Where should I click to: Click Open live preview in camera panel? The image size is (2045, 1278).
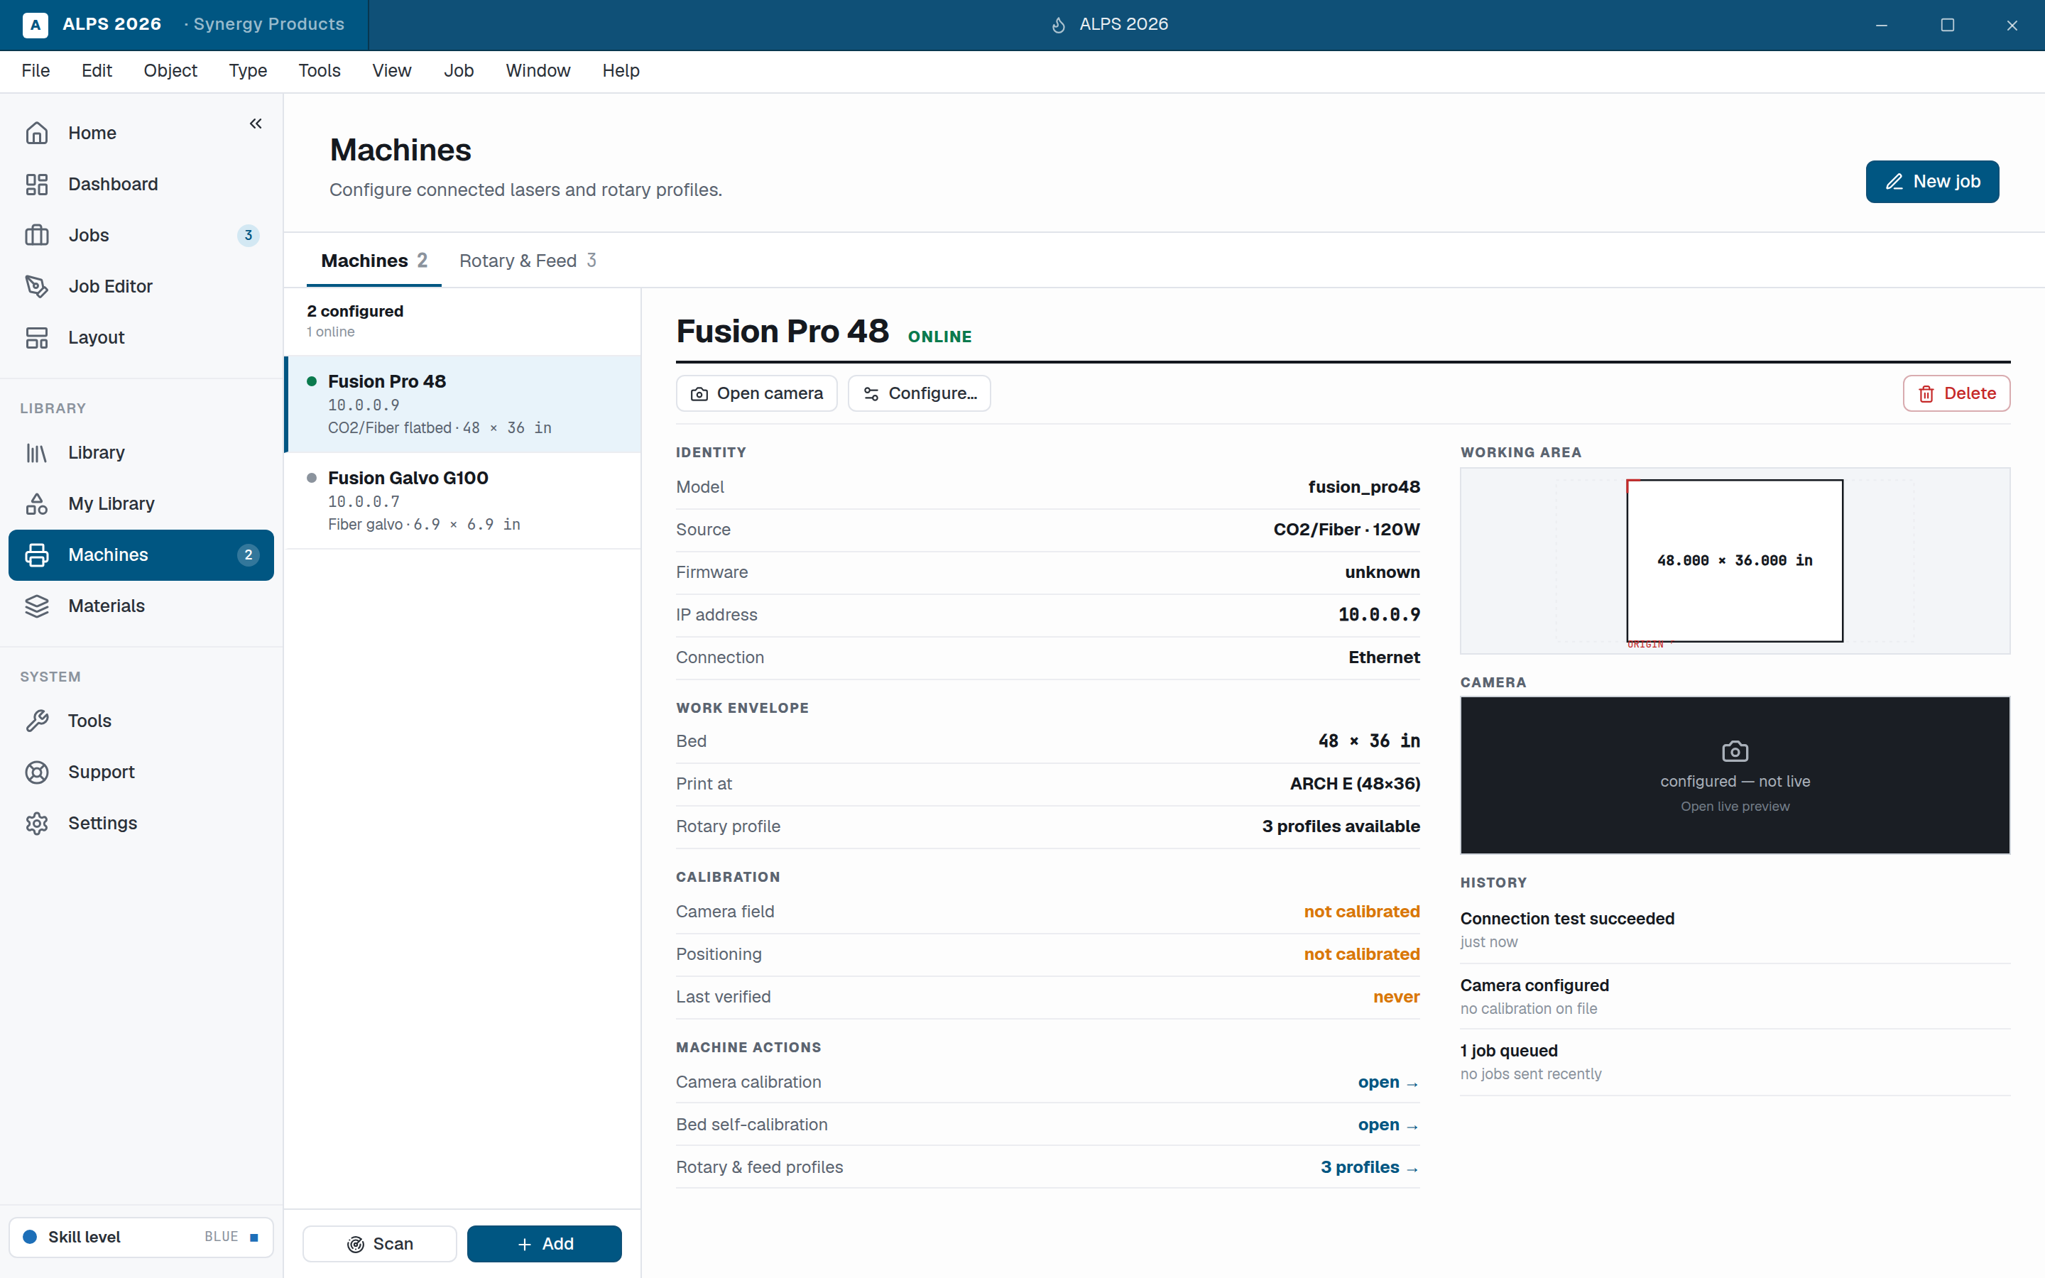1735,807
